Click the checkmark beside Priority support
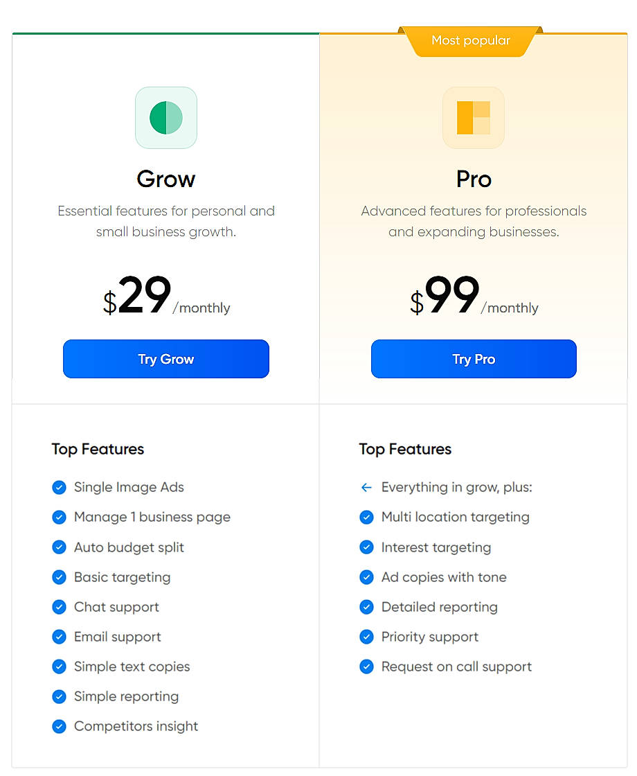This screenshot has height=776, width=637. pyautogui.click(x=367, y=637)
